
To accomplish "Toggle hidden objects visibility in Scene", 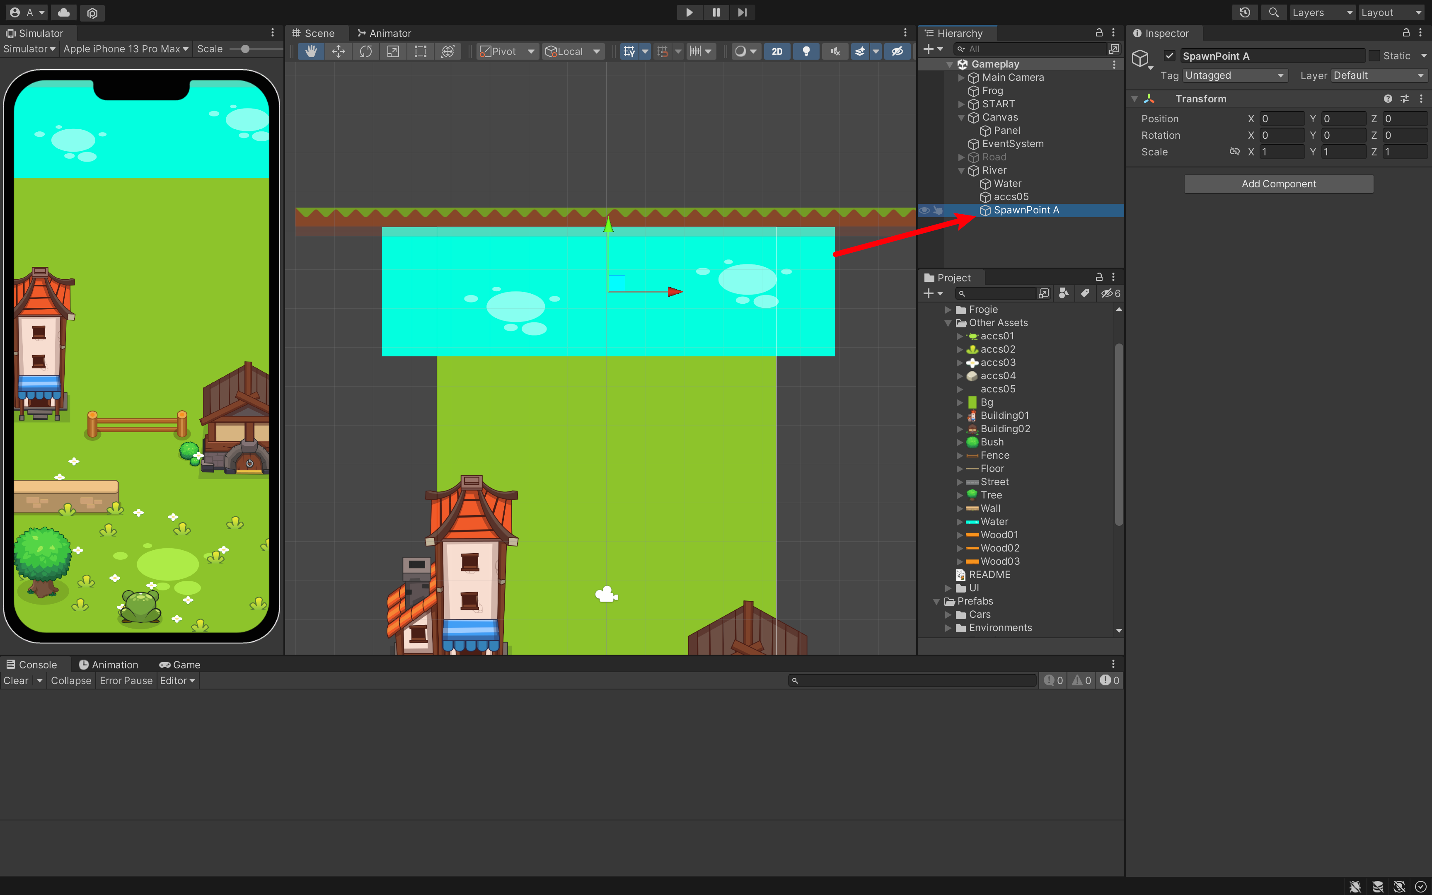I will click(x=897, y=51).
